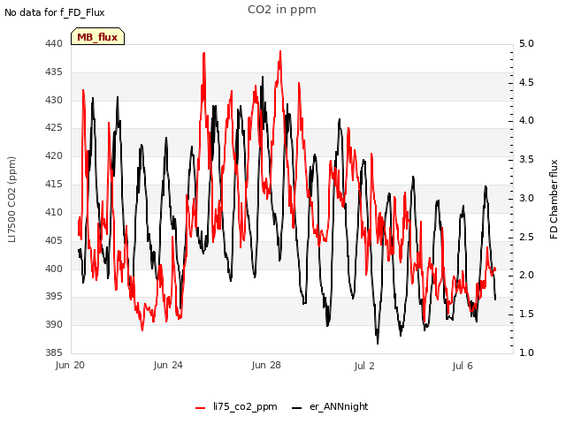Screen dimensions: 566x424
Task: Click the 2.0 right axis tick label
Action: click(x=526, y=275)
